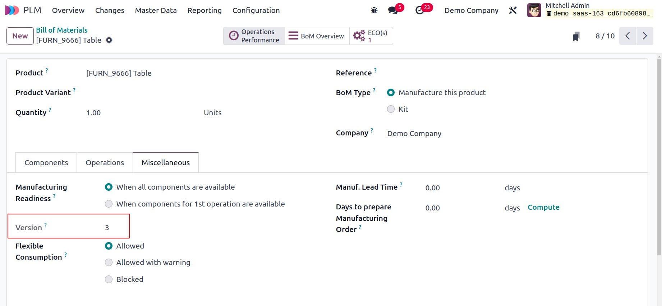Click the Reference input field
The image size is (662, 306).
(x=513, y=73)
